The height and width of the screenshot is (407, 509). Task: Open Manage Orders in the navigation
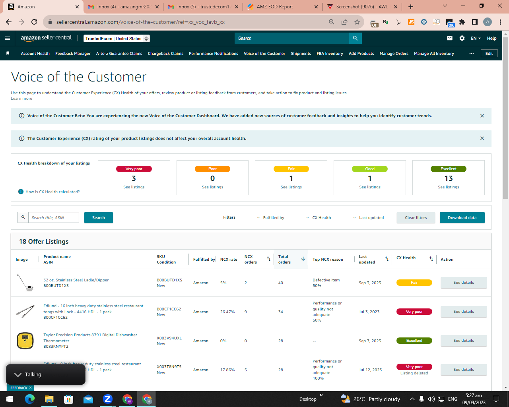(394, 53)
